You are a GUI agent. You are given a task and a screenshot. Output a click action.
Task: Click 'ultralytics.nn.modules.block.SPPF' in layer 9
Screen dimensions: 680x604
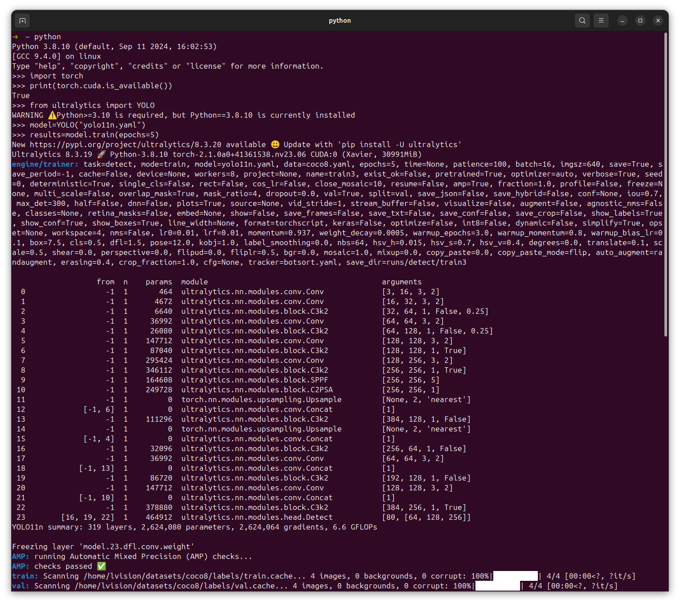coord(255,380)
